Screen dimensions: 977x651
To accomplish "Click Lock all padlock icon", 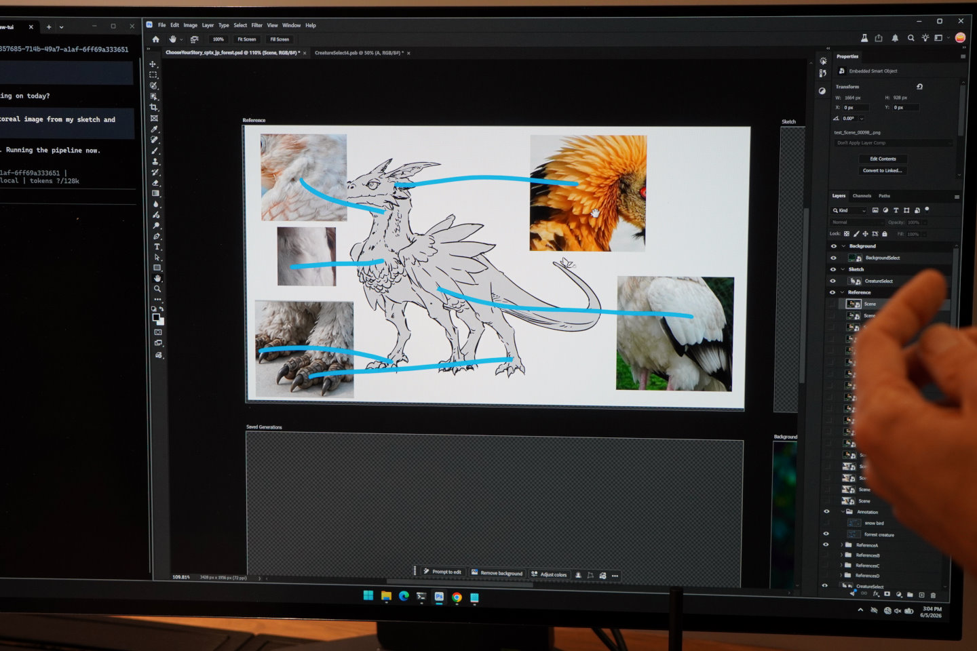I will [884, 234].
